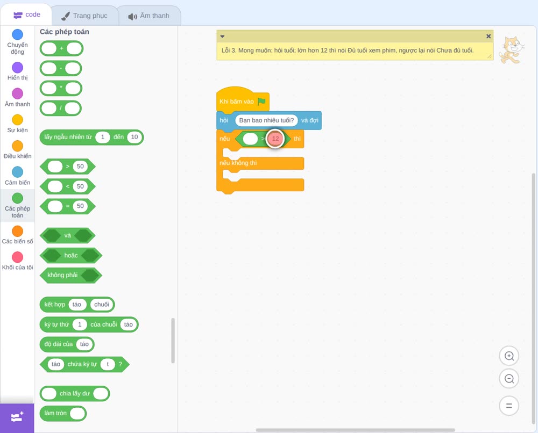The height and width of the screenshot is (433, 538).
Task: Go to the Điều khiển category
Action: coord(17,150)
